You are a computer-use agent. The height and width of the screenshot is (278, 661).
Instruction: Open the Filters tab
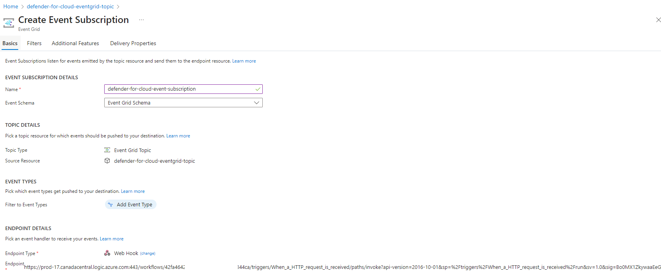point(34,43)
